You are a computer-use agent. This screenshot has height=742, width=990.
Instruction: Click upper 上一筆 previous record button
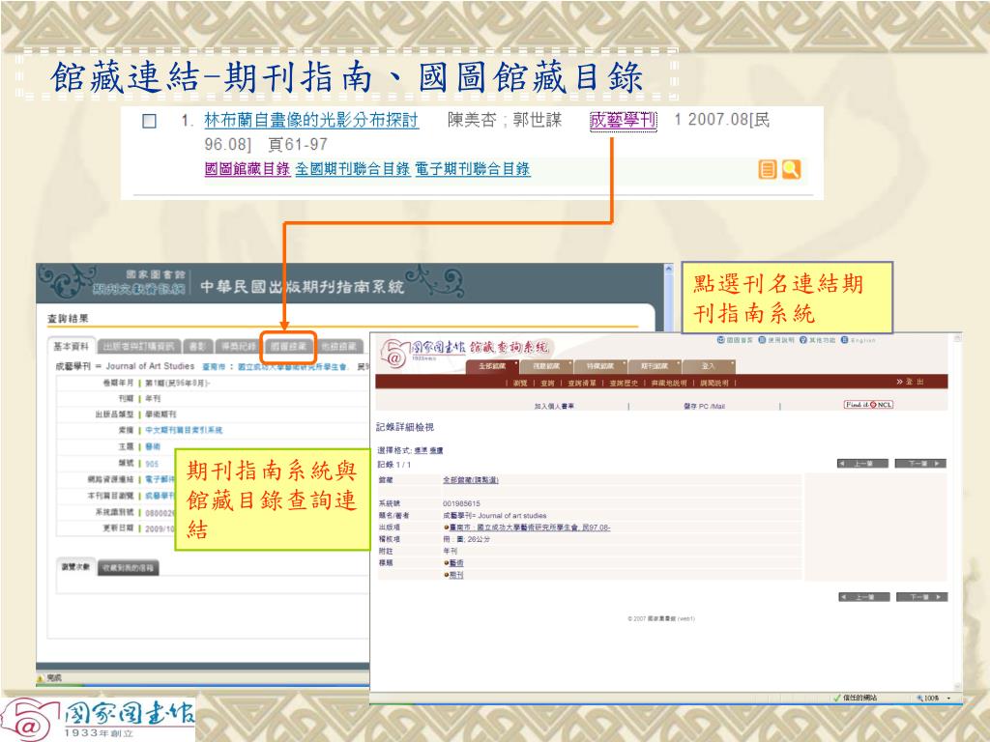(x=862, y=464)
